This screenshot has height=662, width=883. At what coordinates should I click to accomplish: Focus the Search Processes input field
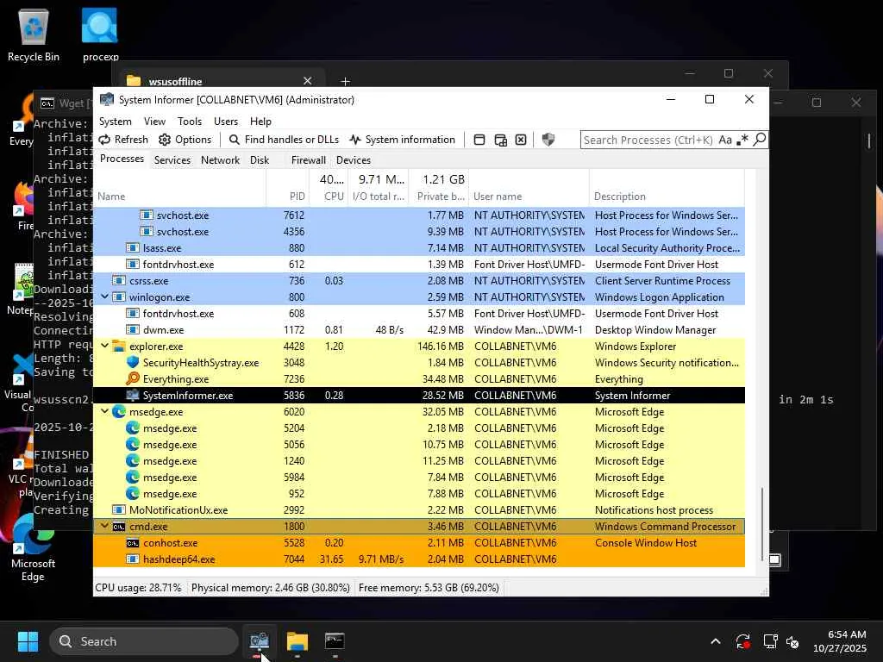[x=648, y=140]
